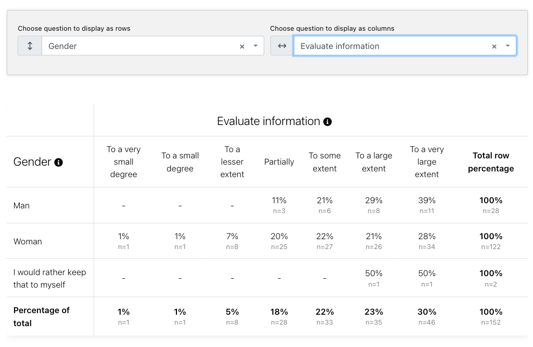Select the Woman row label
This screenshot has width=533, height=347.
tap(28, 242)
